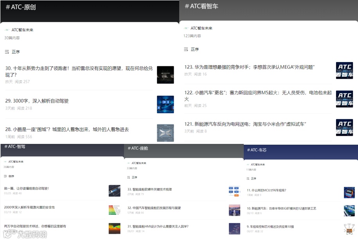Click Xpeng logo thumbnail of article 28

click(x=165, y=133)
